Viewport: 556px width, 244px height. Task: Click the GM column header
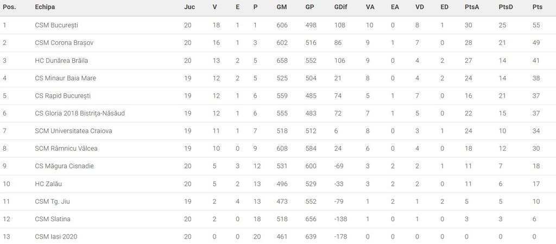(282, 8)
